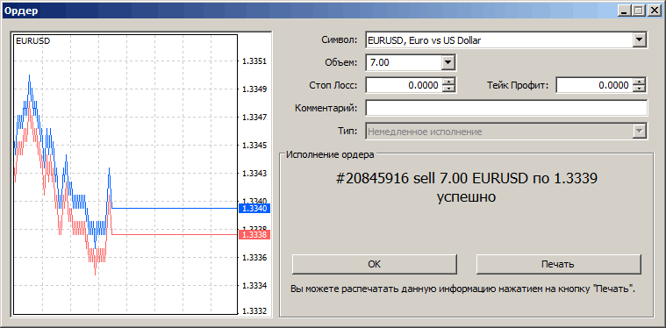This screenshot has height=328, width=666.
Task: Maximize the Ордер window
Action: [638, 11]
